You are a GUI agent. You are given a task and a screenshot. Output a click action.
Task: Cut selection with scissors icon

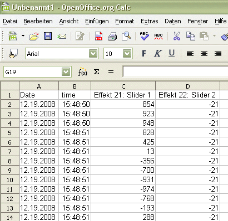pos(177,36)
